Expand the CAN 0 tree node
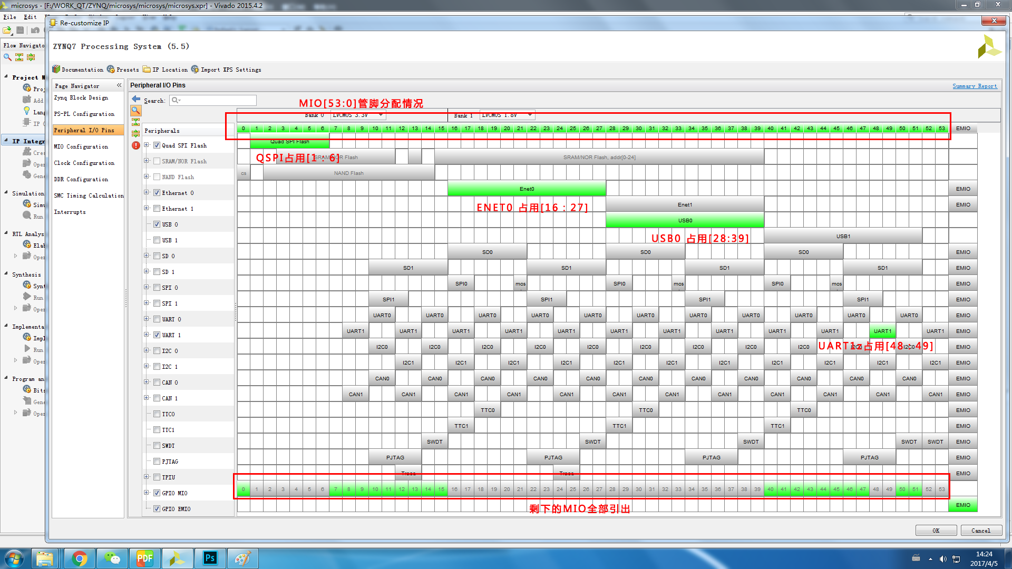This screenshot has width=1012, height=569. pyautogui.click(x=147, y=382)
